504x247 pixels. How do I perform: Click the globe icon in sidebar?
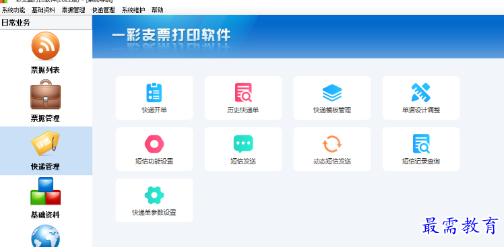[46, 236]
